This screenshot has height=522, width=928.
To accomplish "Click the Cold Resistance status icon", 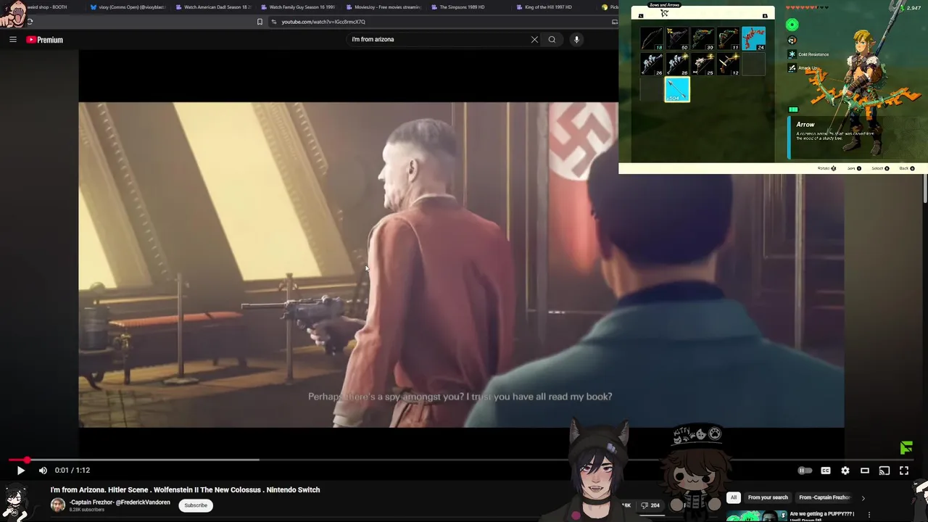I will [x=792, y=54].
